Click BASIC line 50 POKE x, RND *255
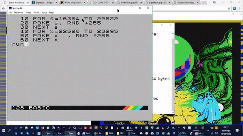Viewport: 243px width, 136px height. [65, 36]
